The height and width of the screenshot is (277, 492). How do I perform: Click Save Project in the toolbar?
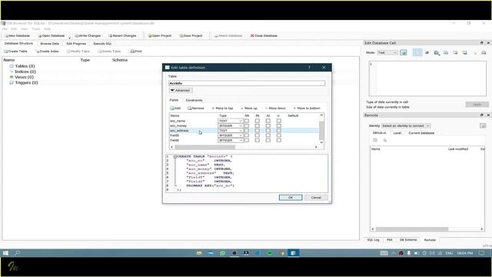click(191, 36)
